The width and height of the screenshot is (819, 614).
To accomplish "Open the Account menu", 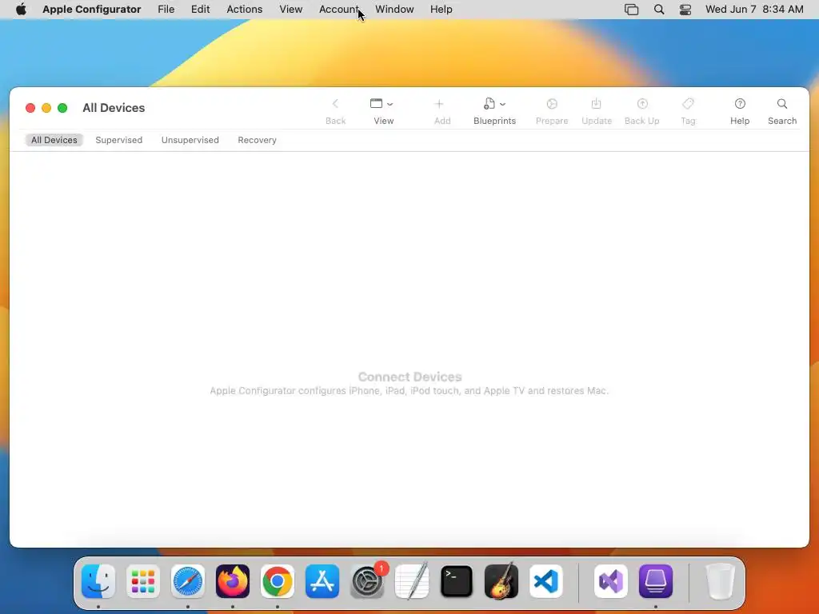I will tap(338, 10).
